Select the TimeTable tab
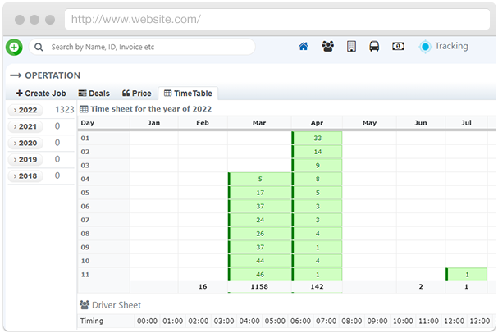498x333 pixels. [188, 94]
